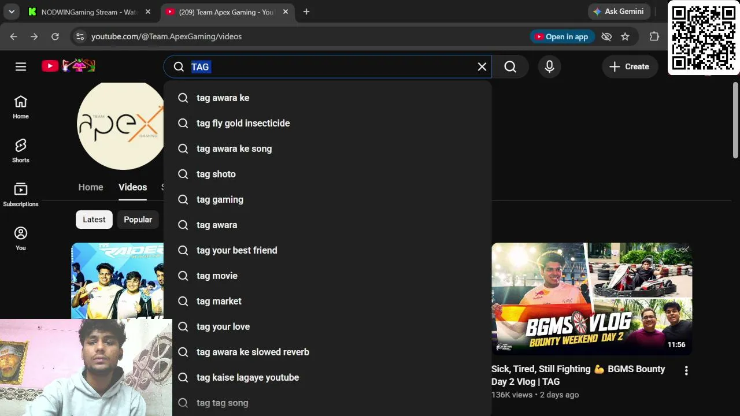740x416 pixels.
Task: Select the plain 'tag awara' suggestion
Action: [x=328, y=225]
